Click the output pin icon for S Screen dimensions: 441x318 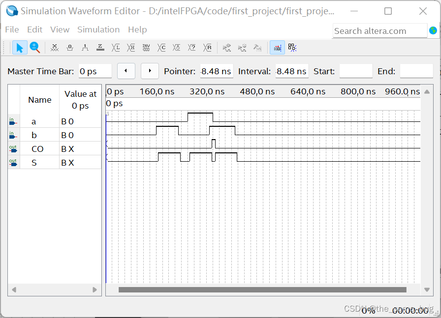point(13,162)
